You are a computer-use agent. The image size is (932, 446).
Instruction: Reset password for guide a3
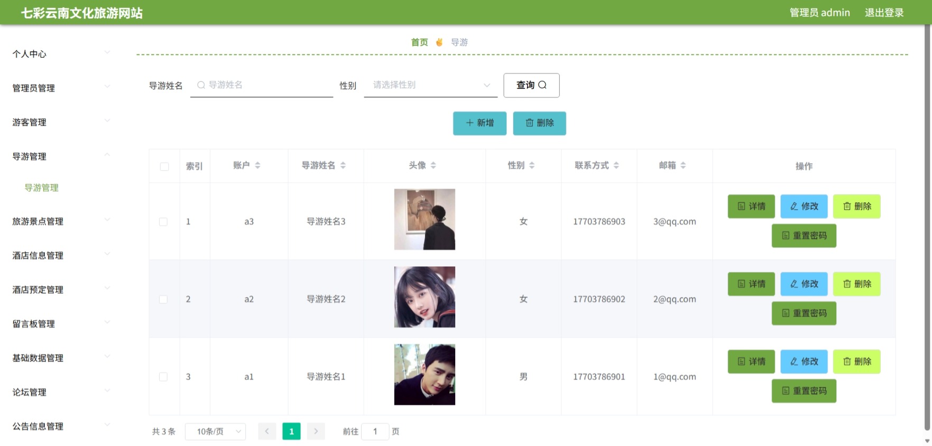tap(804, 236)
